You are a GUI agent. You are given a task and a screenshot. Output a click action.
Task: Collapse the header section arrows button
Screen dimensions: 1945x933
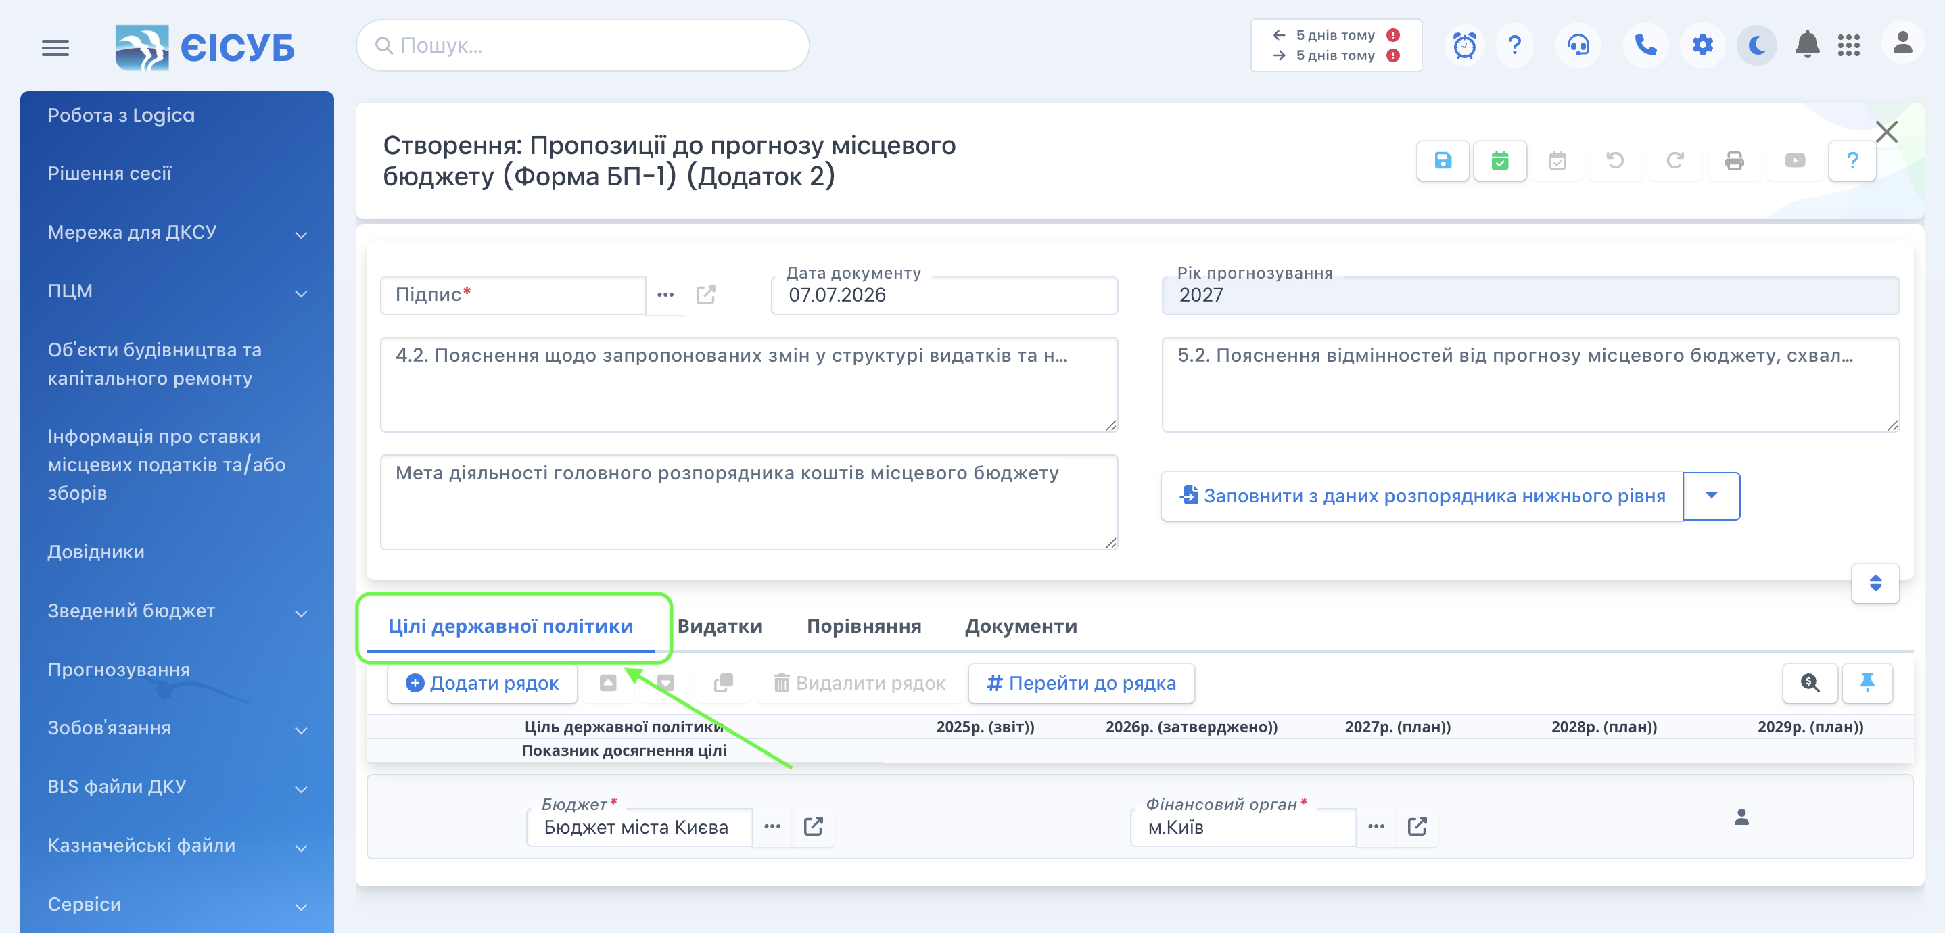coord(1875,583)
